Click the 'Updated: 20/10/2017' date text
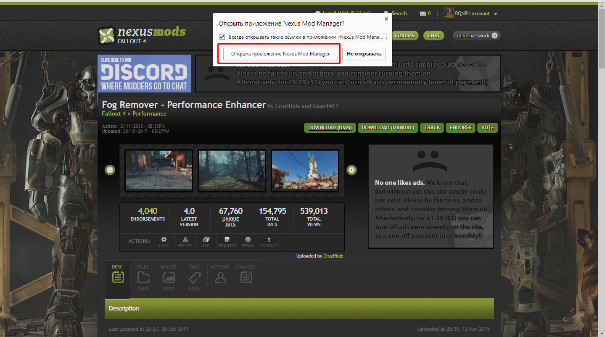Viewport: 605px width, 337px height. coord(135,132)
